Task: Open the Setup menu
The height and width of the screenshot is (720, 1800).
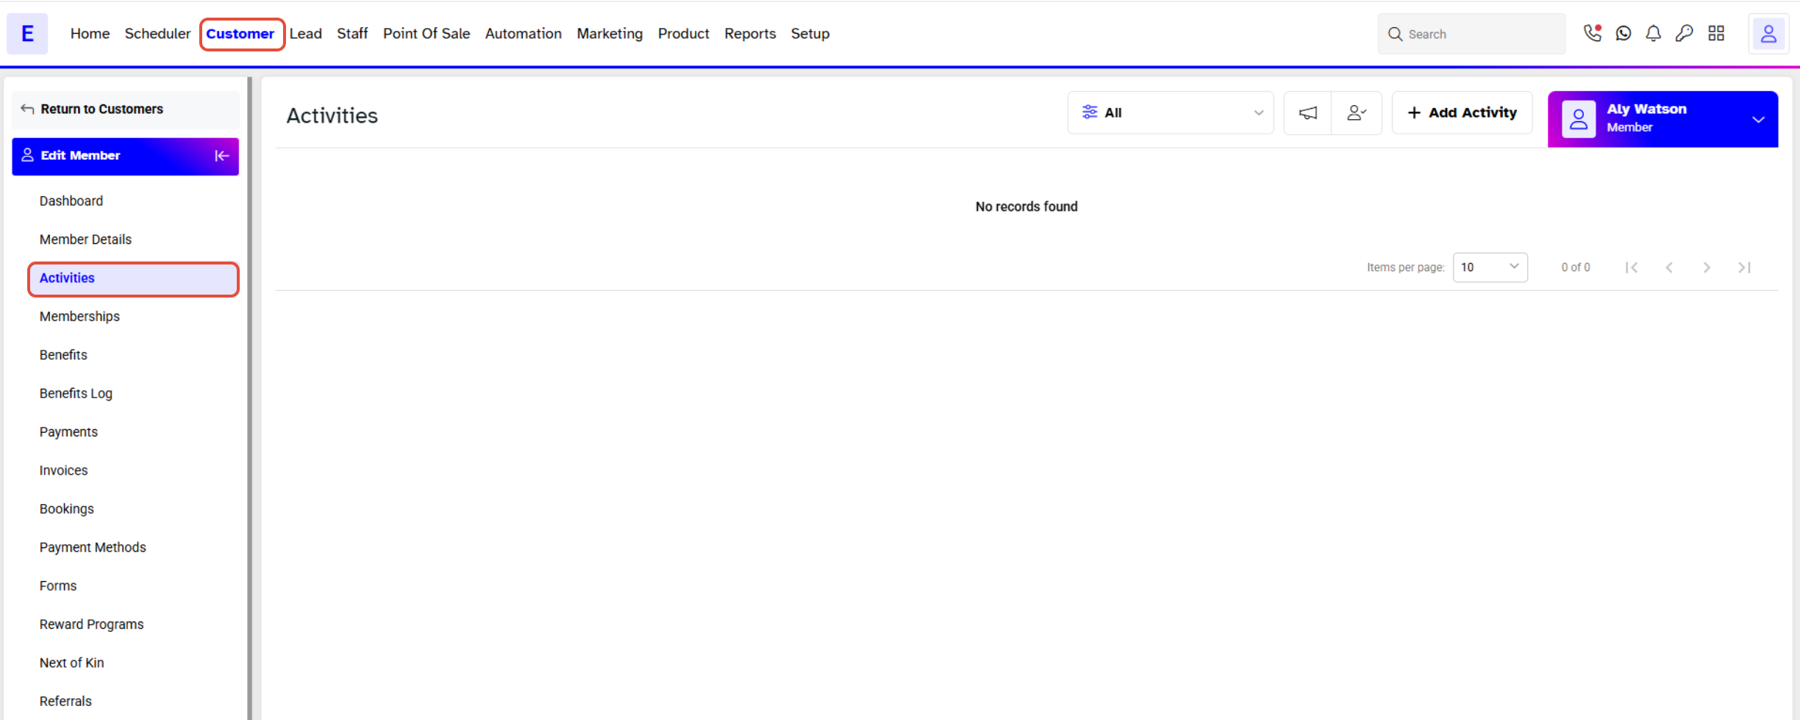Action: tap(810, 34)
